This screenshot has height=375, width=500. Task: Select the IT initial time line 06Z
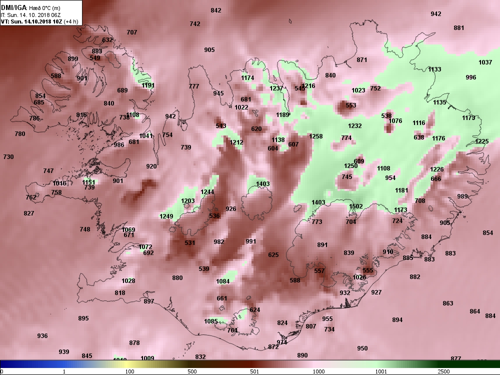click(x=30, y=15)
